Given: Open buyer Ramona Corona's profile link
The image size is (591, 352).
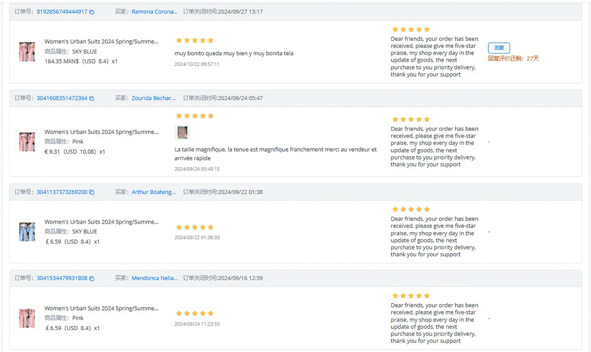Looking at the screenshot, I should pos(154,12).
